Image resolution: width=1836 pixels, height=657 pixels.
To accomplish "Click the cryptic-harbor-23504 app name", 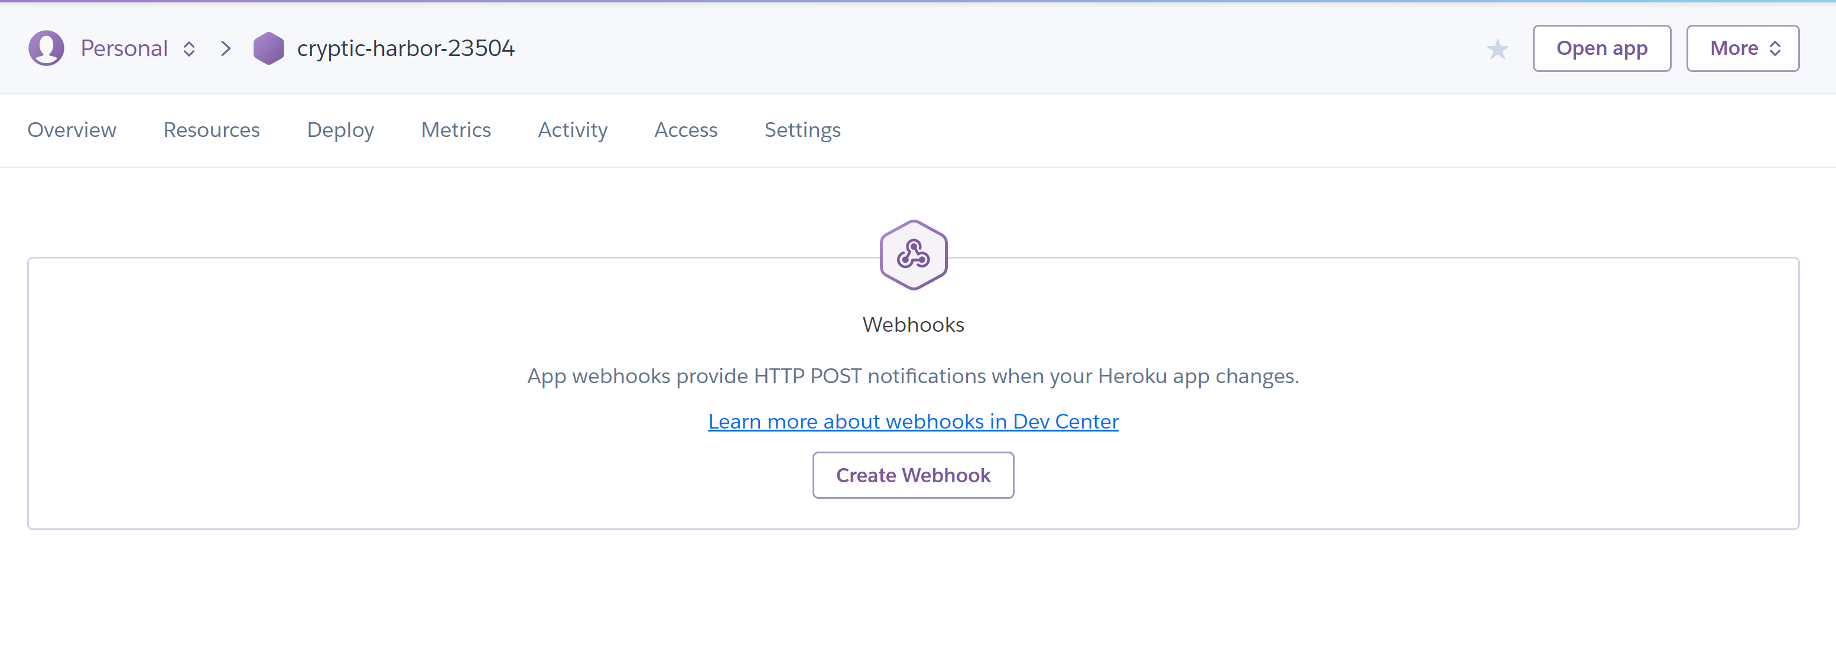I will point(405,48).
